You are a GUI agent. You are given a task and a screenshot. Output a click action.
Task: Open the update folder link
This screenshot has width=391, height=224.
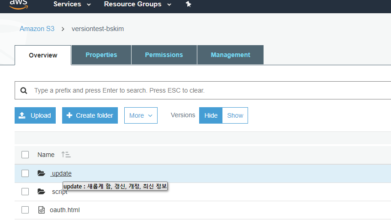[61, 173]
